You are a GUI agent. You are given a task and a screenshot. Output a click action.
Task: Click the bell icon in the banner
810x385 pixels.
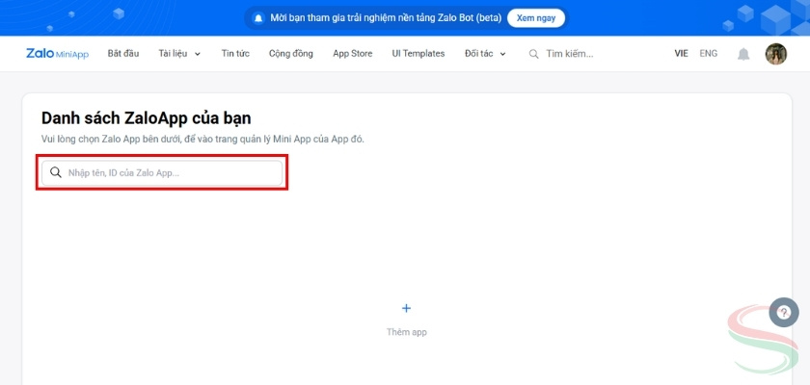[x=258, y=18]
